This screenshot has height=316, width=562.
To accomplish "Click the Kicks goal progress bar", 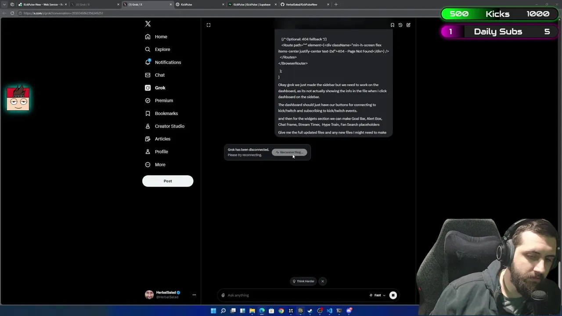I will 499,14.
